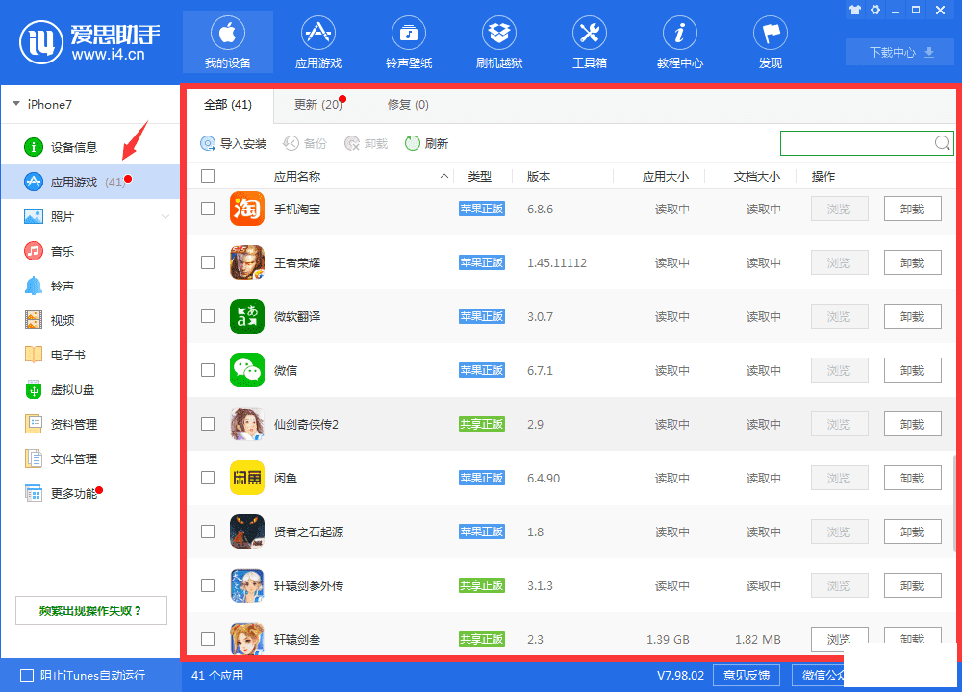The image size is (962, 692).
Task: Open the 教程中心 tutorial center
Action: click(x=680, y=42)
